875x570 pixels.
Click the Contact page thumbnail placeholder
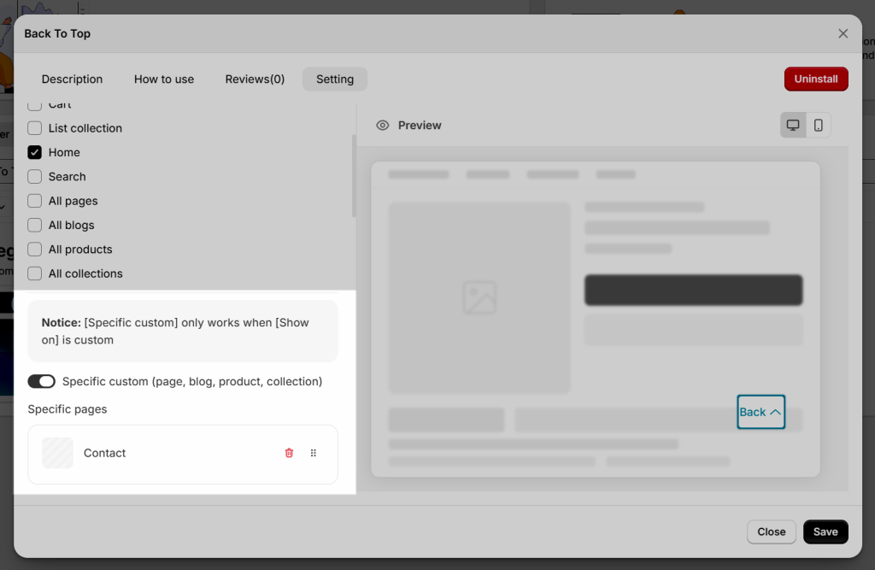coord(57,453)
